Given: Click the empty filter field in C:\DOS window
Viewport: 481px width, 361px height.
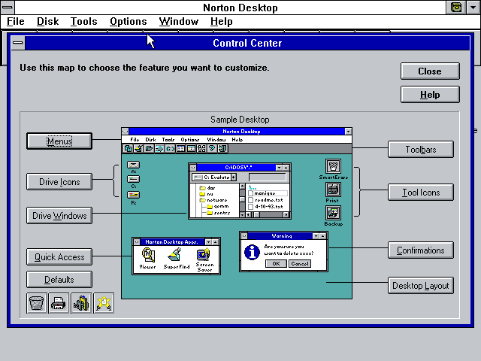Looking at the screenshot, I should pos(268,177).
